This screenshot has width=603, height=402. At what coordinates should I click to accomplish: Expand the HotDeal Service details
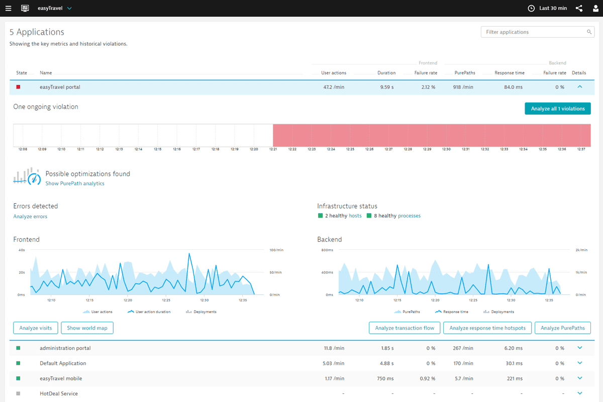pos(580,393)
